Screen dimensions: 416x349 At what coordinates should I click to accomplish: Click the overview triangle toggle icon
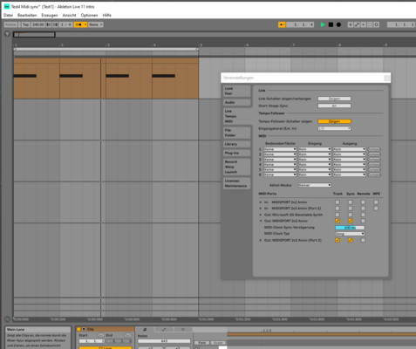(x=7, y=34)
